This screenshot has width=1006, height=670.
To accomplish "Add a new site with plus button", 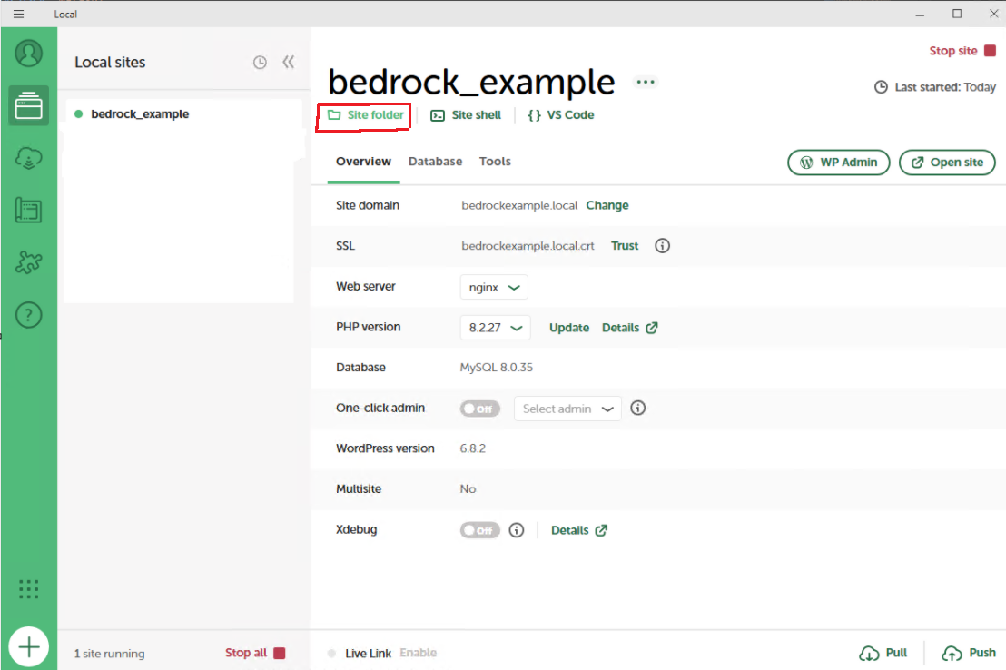I will 29,647.
